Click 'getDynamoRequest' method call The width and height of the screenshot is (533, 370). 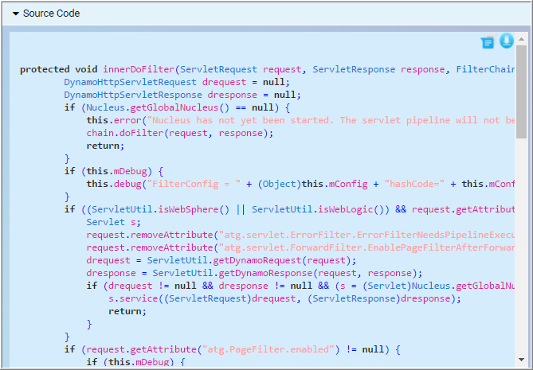[x=257, y=260]
